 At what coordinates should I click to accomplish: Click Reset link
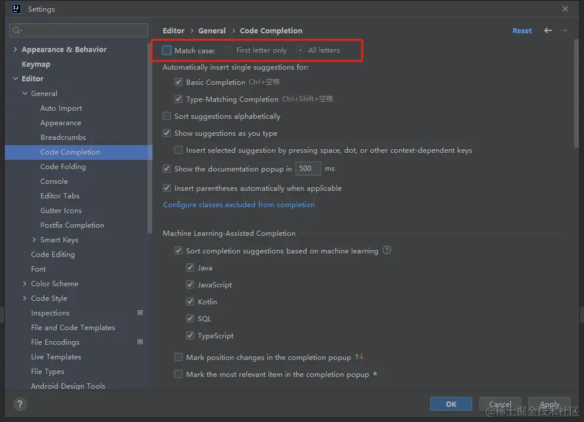[x=522, y=30]
